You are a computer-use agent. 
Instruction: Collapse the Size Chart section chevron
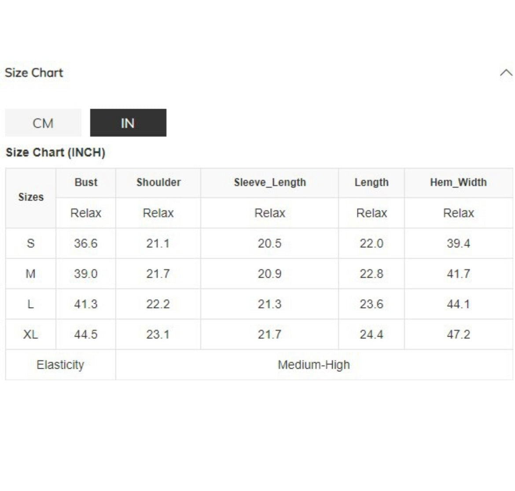tap(506, 73)
